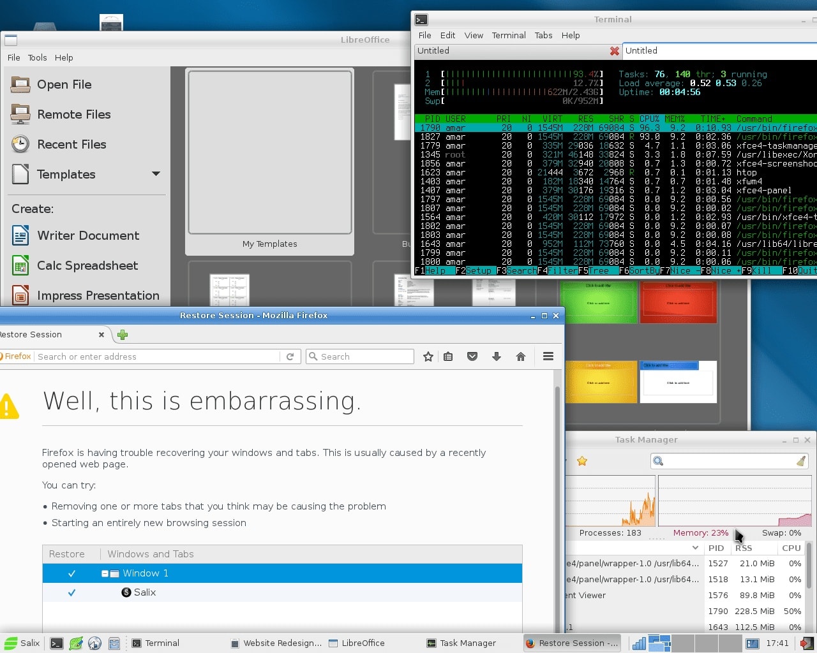Click the Firefox Search box
The width and height of the screenshot is (817, 653).
click(x=360, y=357)
